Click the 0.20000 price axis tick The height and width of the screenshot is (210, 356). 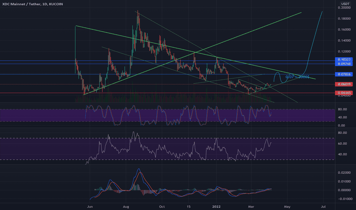tap(344, 8)
